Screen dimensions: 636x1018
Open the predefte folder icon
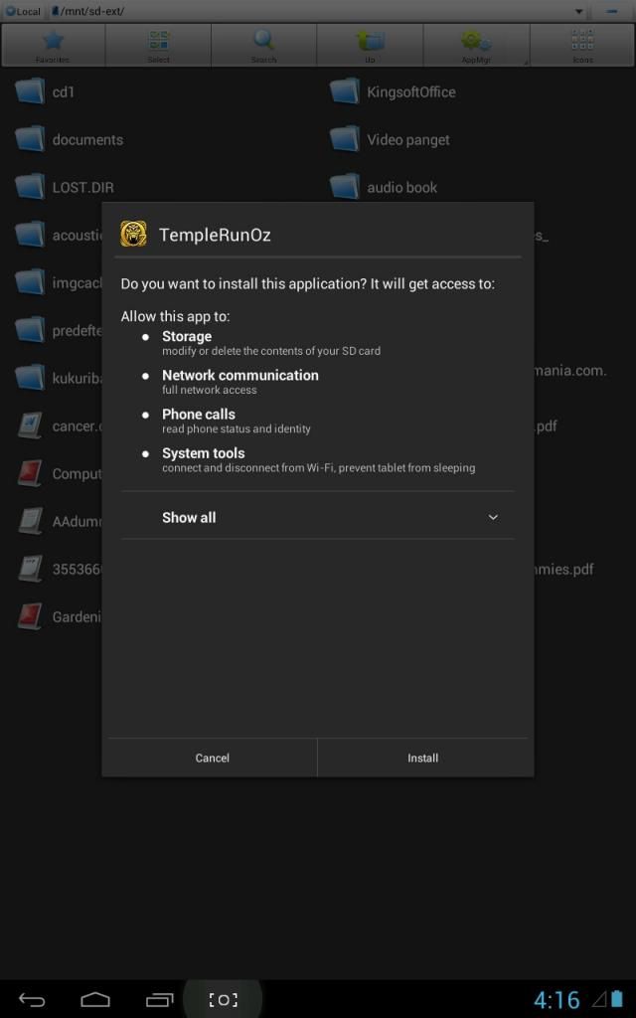tap(30, 330)
